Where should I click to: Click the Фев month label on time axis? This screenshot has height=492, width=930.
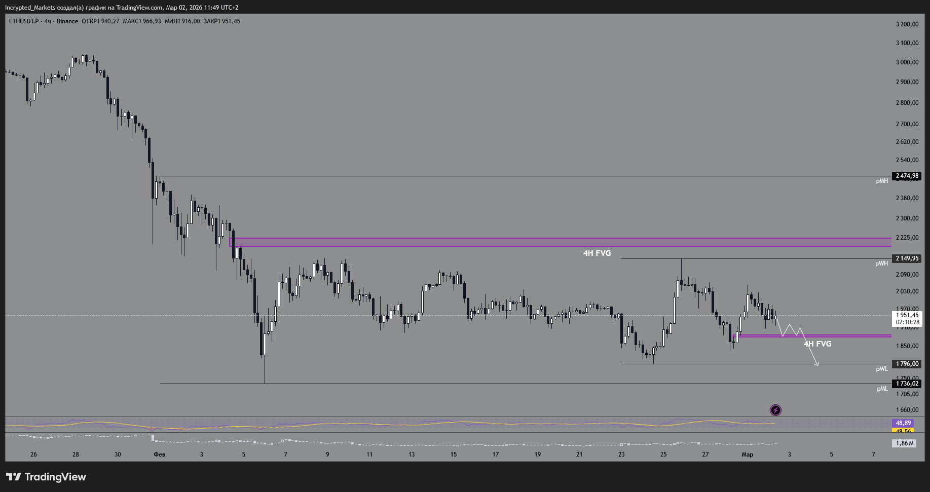click(160, 455)
